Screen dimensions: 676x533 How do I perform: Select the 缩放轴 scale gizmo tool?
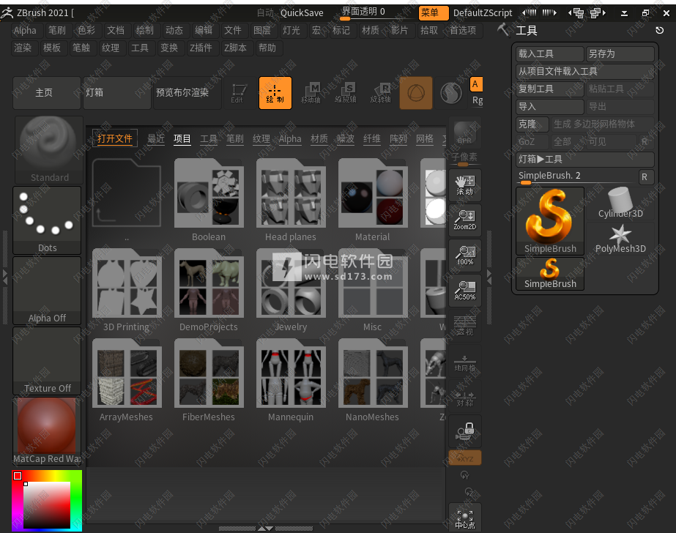pos(346,93)
